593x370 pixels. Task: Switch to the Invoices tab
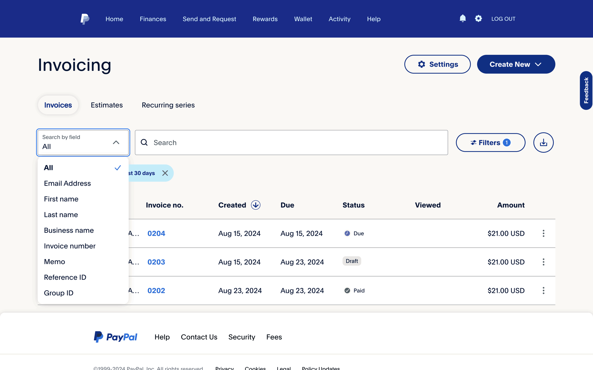58,105
